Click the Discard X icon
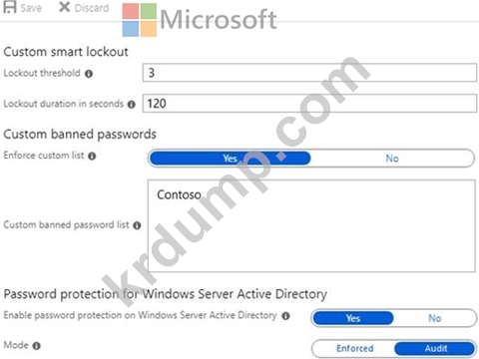 (x=64, y=7)
